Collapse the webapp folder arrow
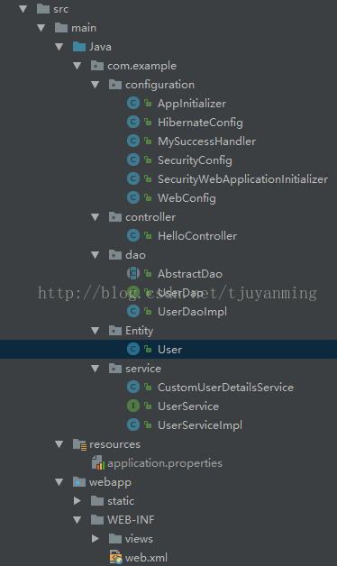The width and height of the screenshot is (337, 566). (59, 482)
